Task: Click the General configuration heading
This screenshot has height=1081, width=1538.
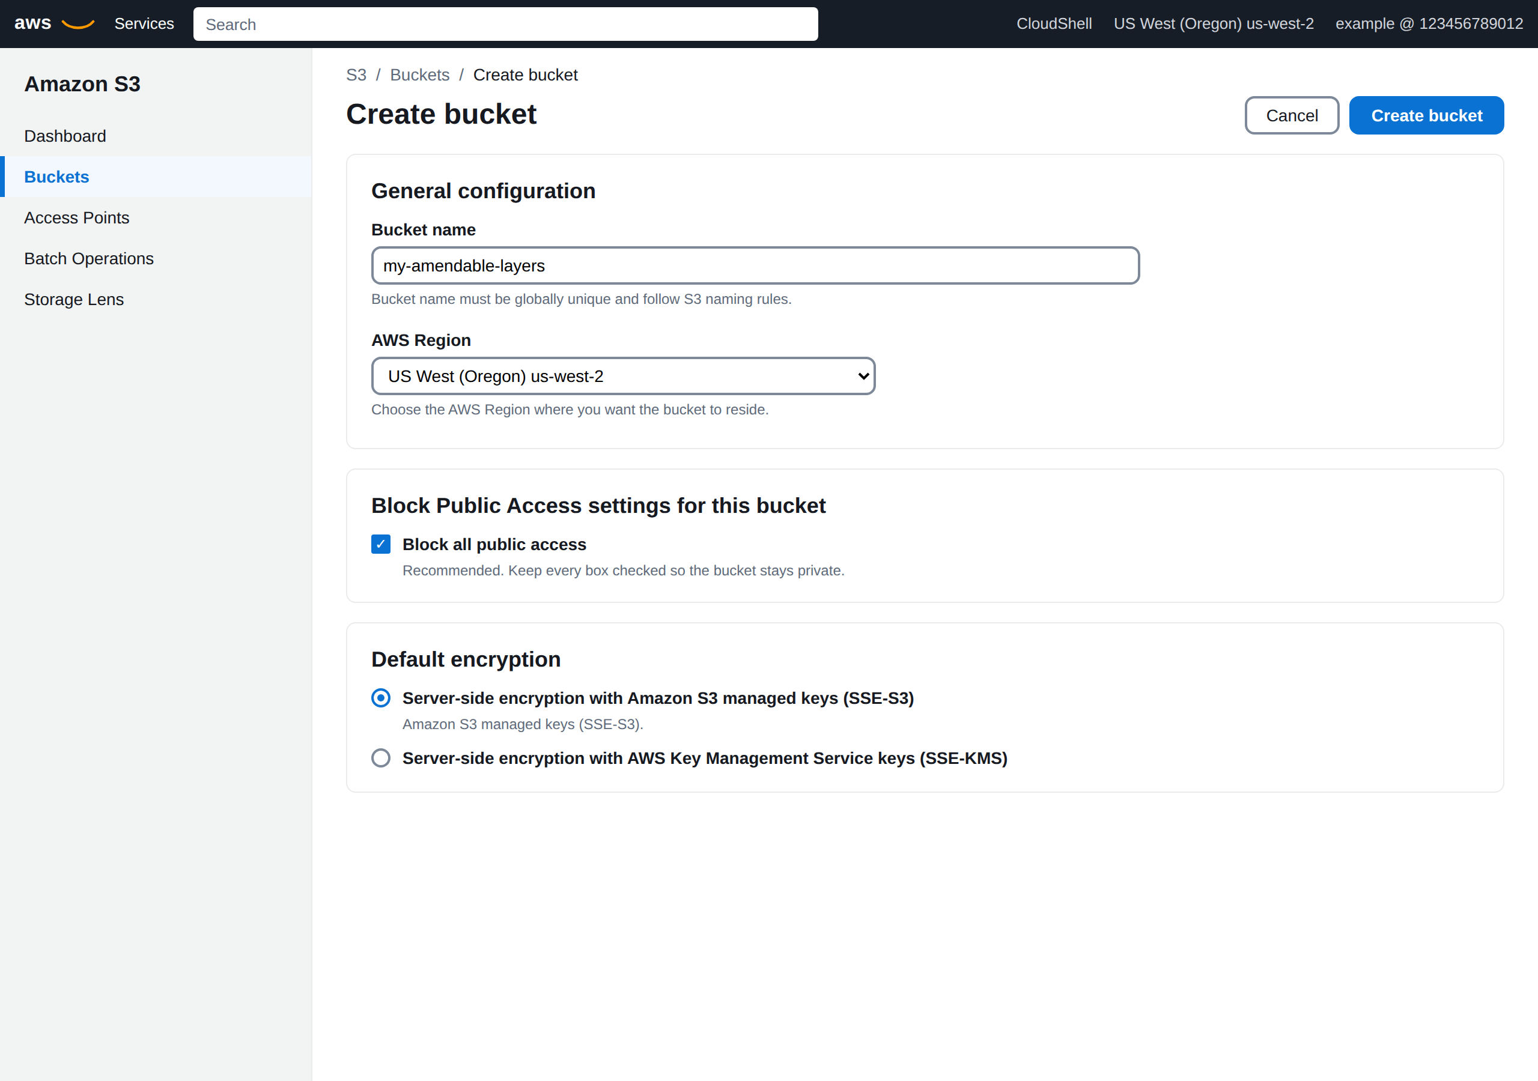Action: (483, 191)
